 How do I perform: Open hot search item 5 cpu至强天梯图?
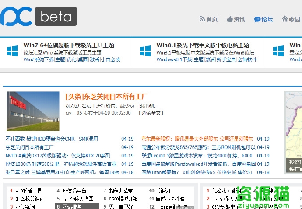[x=78, y=199]
